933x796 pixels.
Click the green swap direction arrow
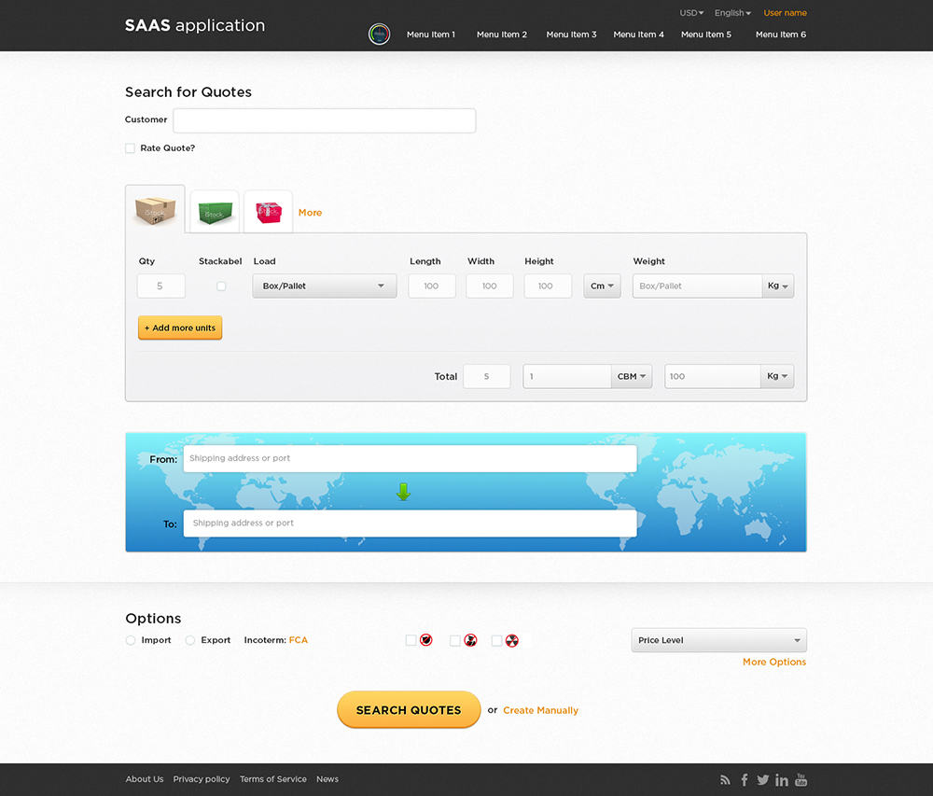pyautogui.click(x=403, y=492)
